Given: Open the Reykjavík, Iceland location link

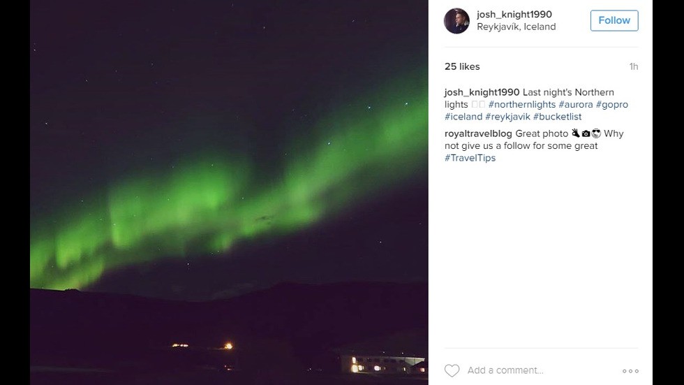Looking at the screenshot, I should [x=516, y=27].
